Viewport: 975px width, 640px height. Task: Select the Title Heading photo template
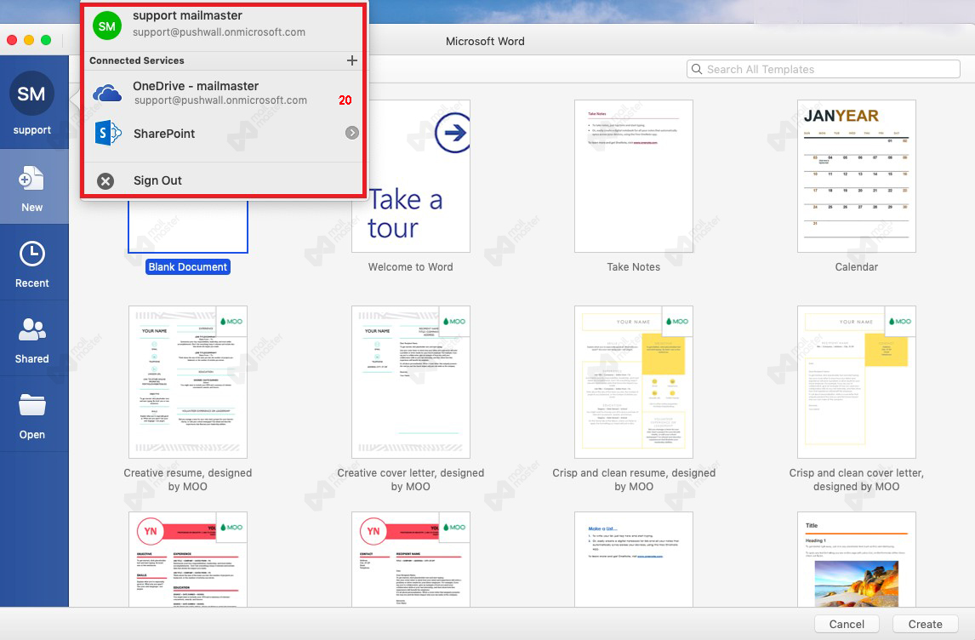[856, 559]
